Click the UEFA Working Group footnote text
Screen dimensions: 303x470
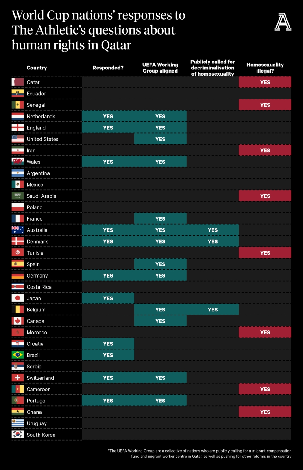point(199,453)
